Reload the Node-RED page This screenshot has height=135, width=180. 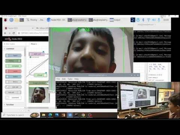(13, 33)
